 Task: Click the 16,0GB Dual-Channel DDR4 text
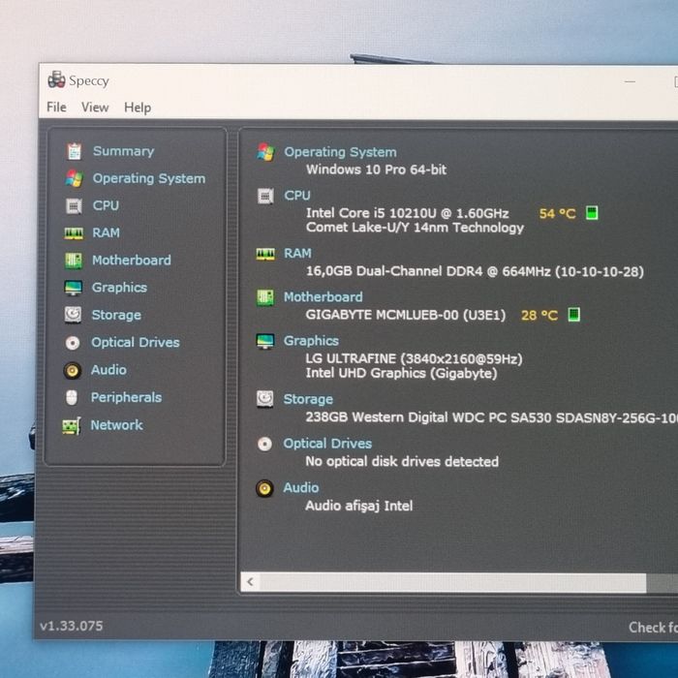[x=475, y=271]
